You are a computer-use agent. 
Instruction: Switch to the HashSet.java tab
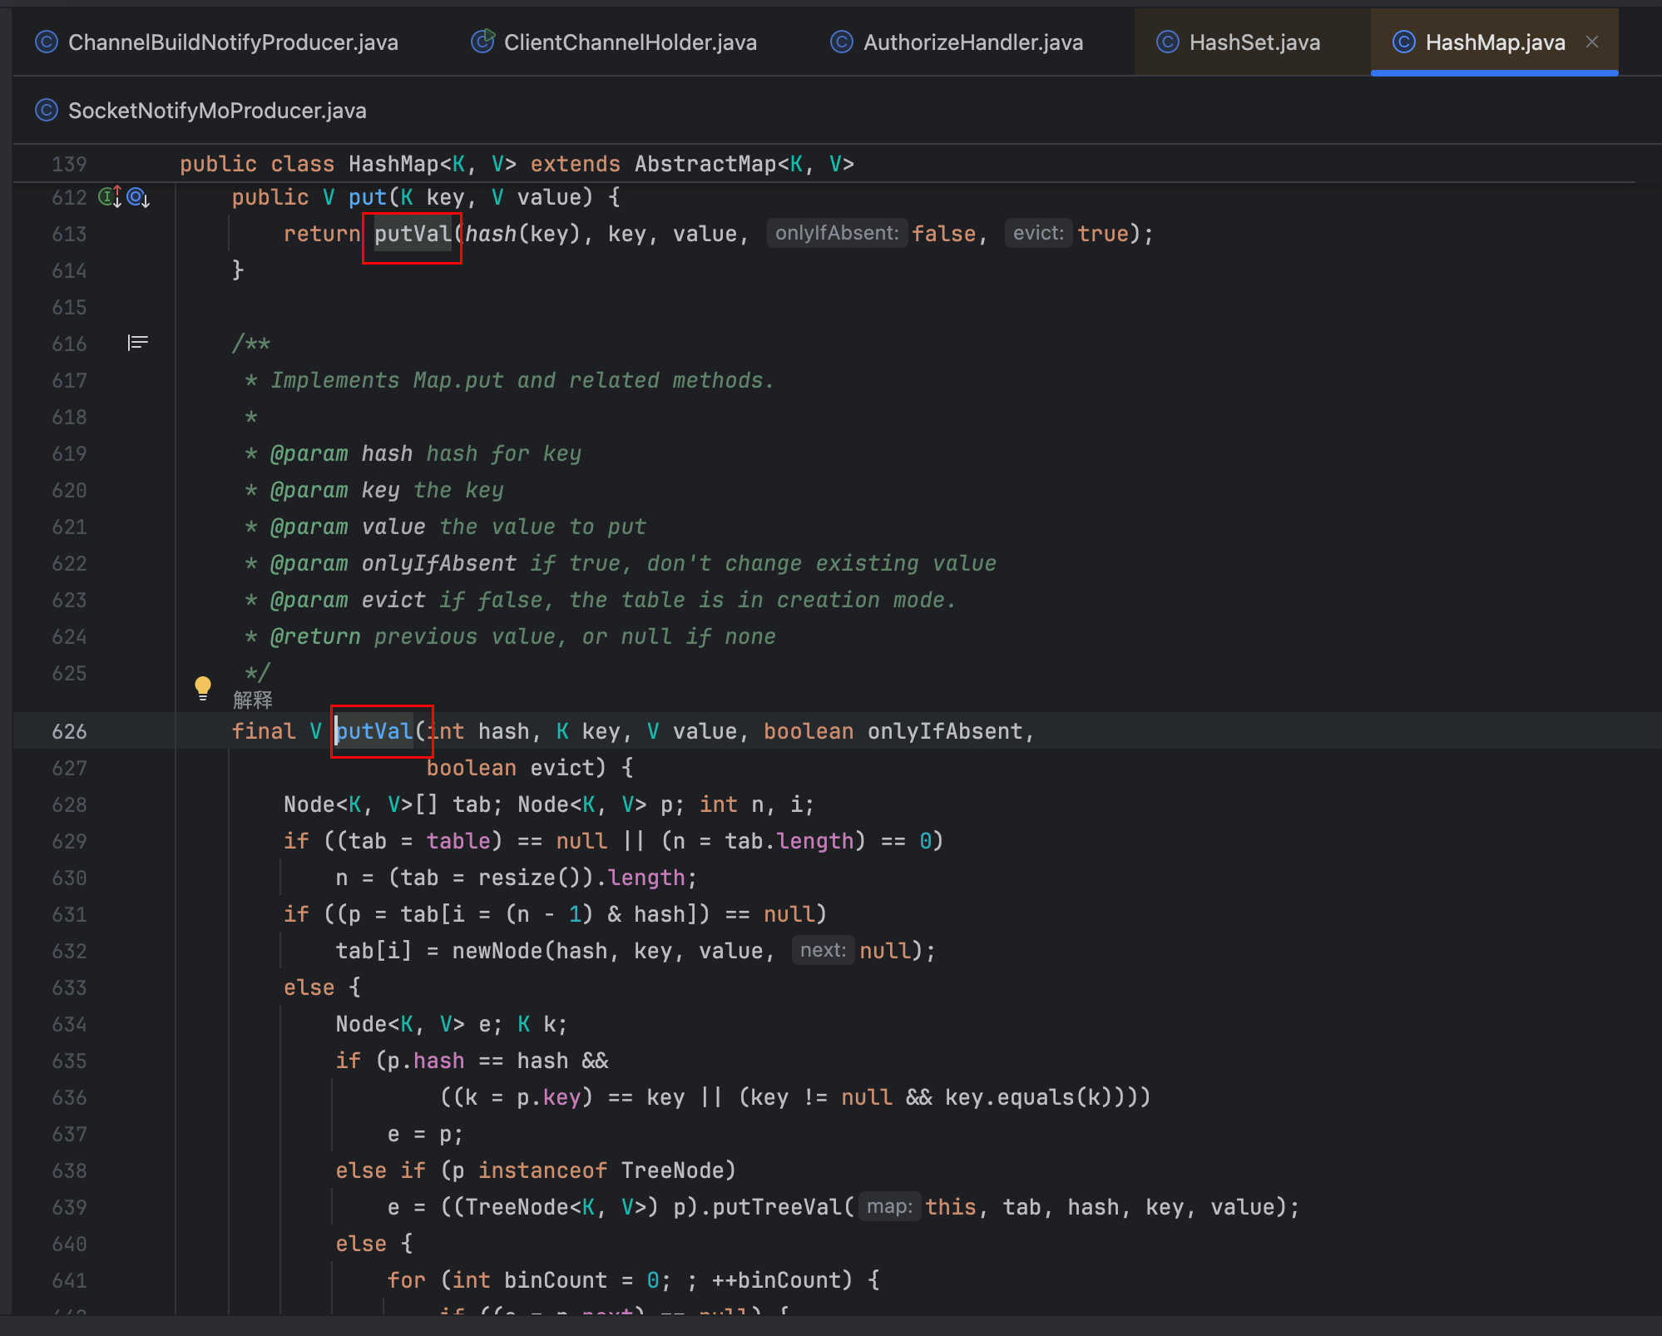(x=1254, y=42)
